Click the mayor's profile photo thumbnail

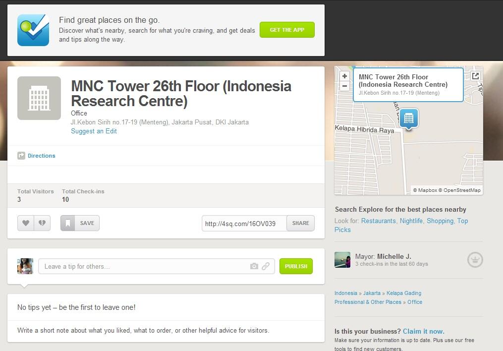tap(342, 260)
